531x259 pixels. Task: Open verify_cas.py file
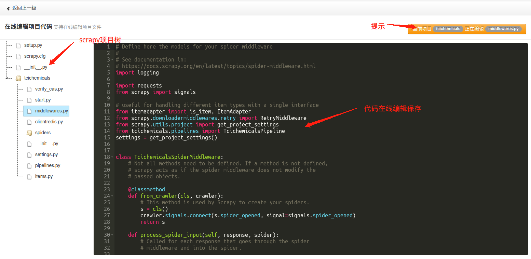click(x=49, y=89)
